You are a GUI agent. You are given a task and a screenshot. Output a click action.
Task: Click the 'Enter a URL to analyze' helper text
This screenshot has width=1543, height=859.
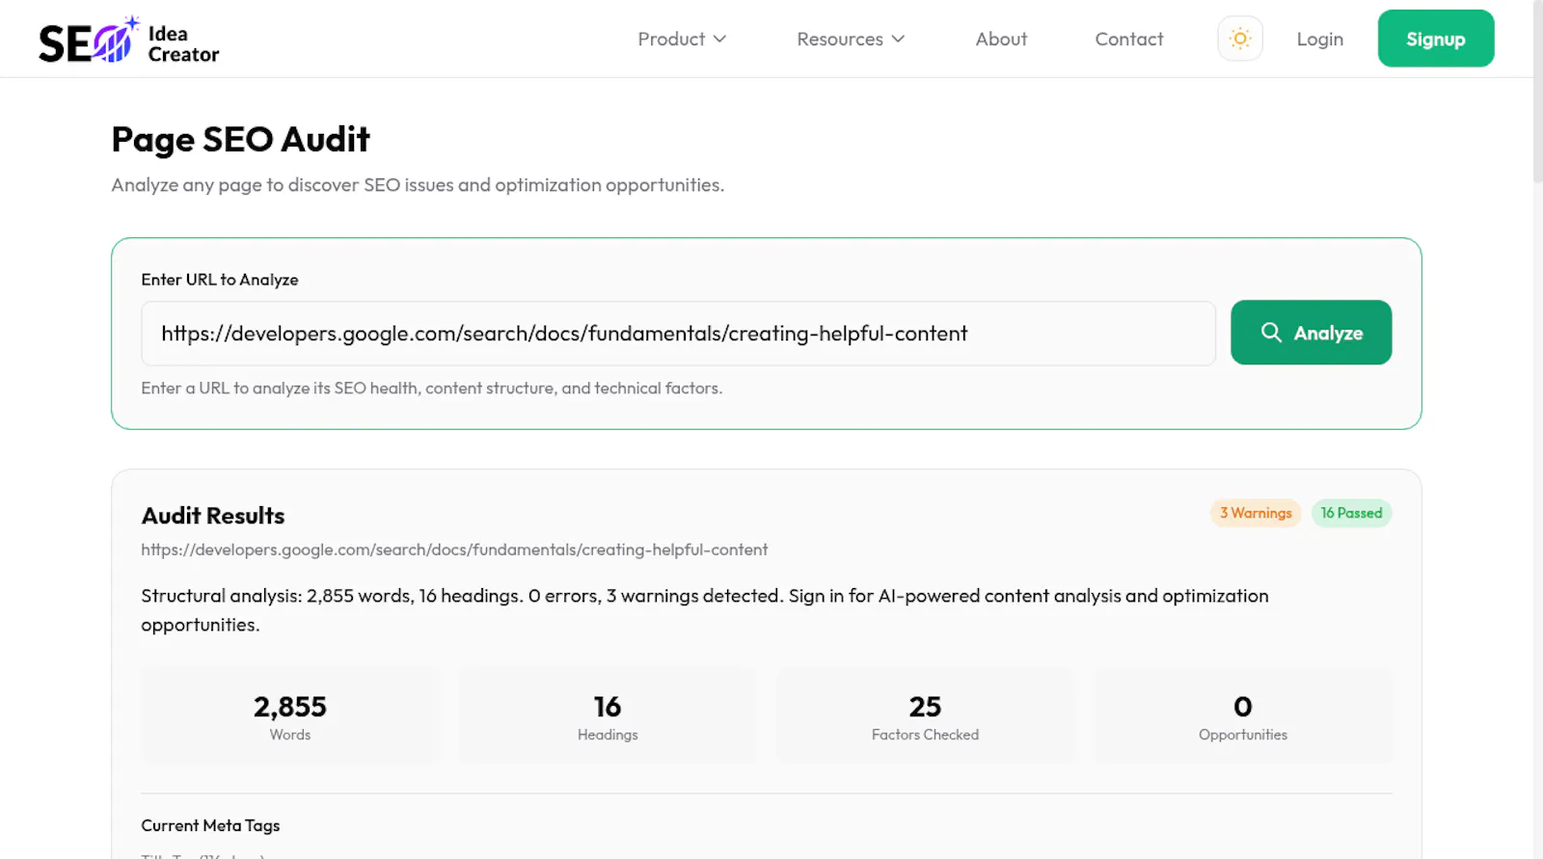(431, 389)
